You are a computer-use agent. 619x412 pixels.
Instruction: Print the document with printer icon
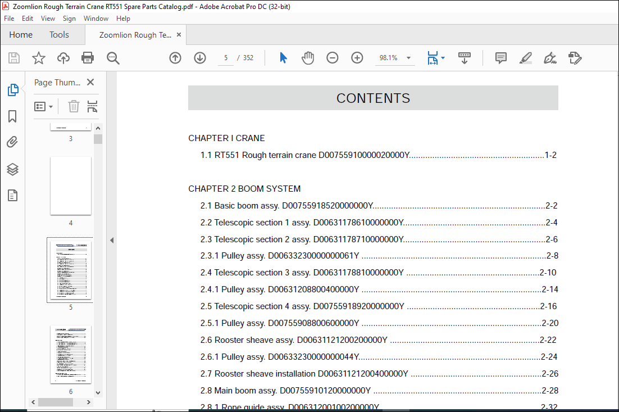[x=88, y=58]
